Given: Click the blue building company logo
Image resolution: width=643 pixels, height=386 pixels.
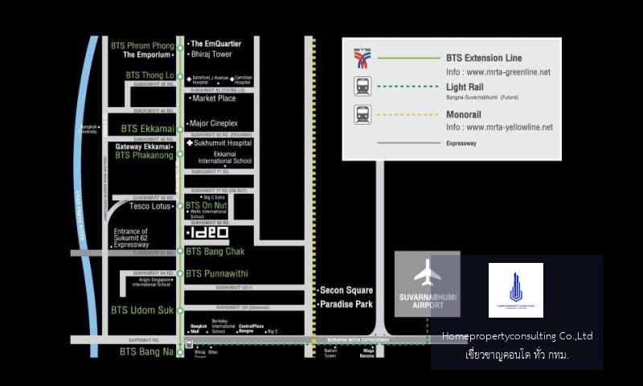Looking at the screenshot, I should (x=516, y=290).
